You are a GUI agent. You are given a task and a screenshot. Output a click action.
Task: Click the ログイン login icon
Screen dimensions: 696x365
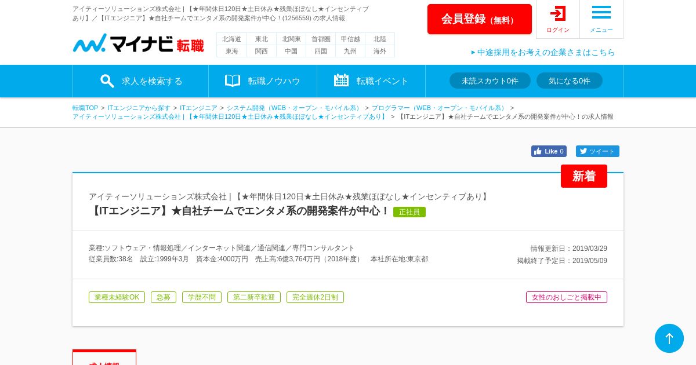[558, 19]
